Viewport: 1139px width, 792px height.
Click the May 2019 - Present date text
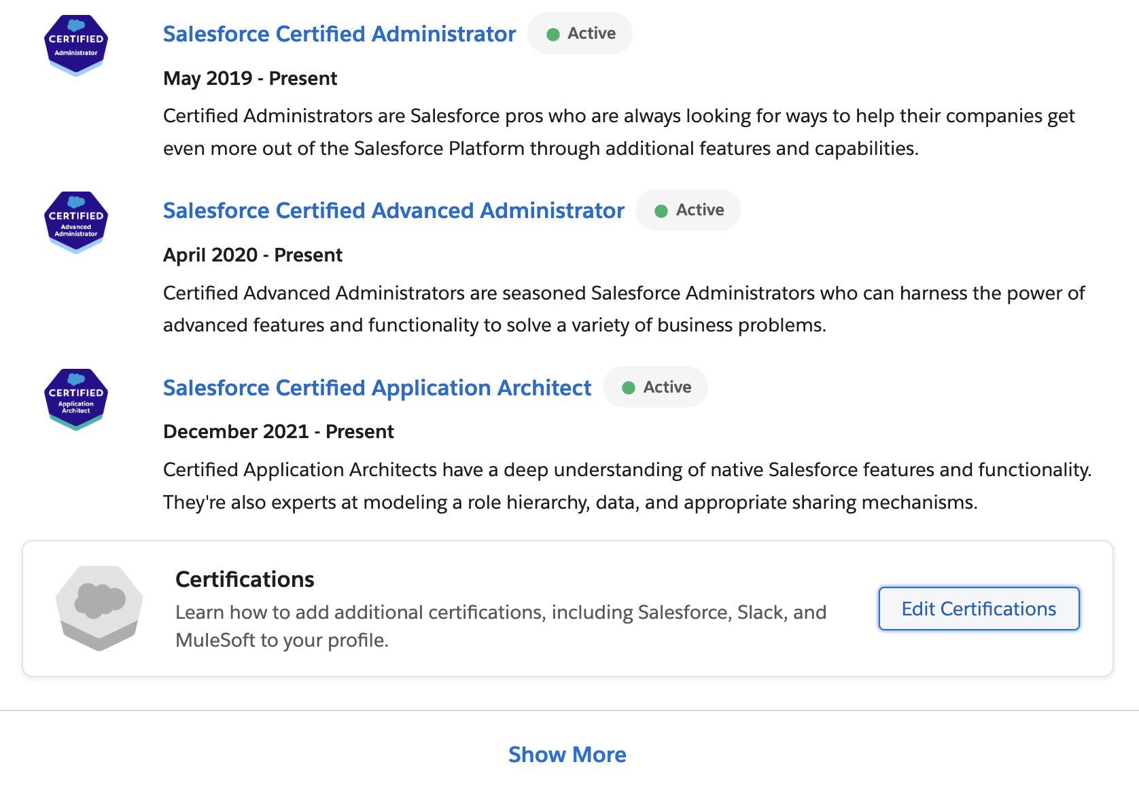[250, 78]
